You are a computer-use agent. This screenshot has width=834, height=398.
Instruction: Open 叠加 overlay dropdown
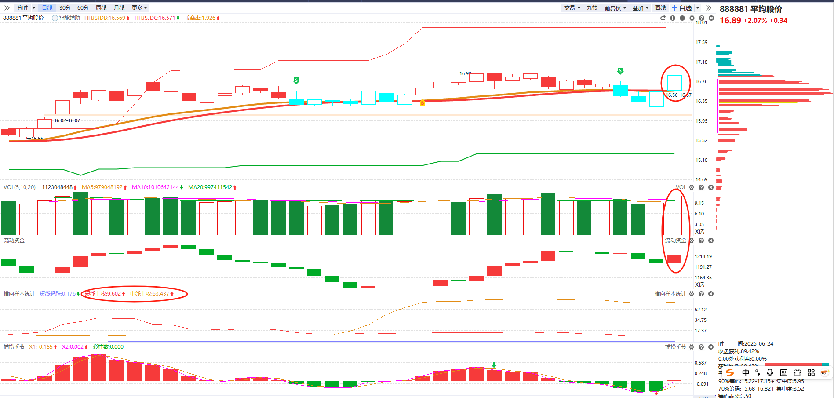point(641,8)
